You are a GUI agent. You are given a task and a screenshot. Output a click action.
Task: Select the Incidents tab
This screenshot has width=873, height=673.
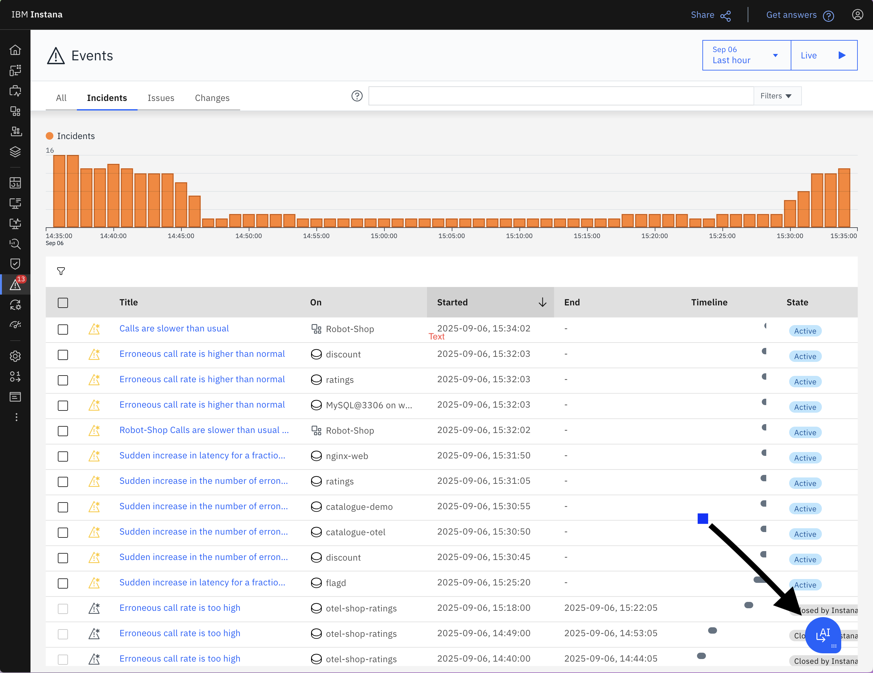click(x=107, y=98)
